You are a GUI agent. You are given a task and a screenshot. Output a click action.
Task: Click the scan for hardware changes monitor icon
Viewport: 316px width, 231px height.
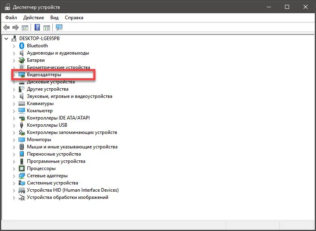point(59,27)
